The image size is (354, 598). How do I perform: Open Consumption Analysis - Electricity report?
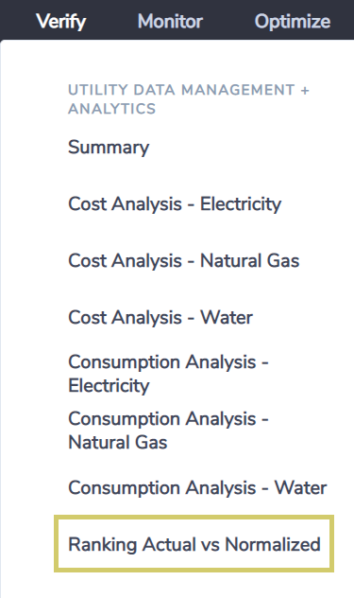pos(169,374)
